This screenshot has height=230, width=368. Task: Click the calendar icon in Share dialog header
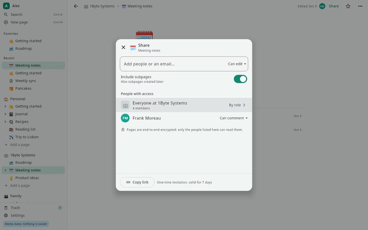[133, 48]
